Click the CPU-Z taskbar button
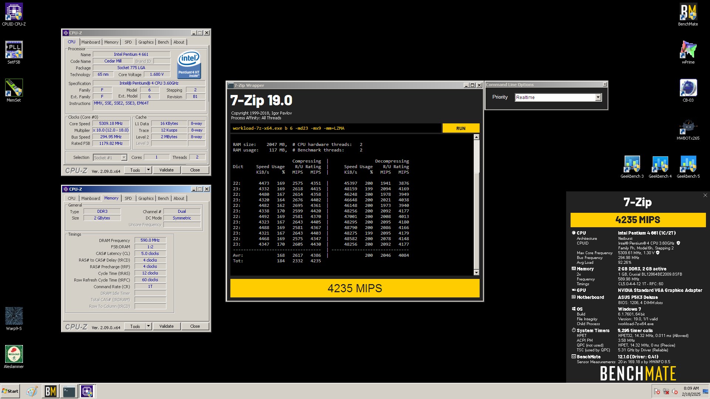This screenshot has height=399, width=710. [x=87, y=391]
